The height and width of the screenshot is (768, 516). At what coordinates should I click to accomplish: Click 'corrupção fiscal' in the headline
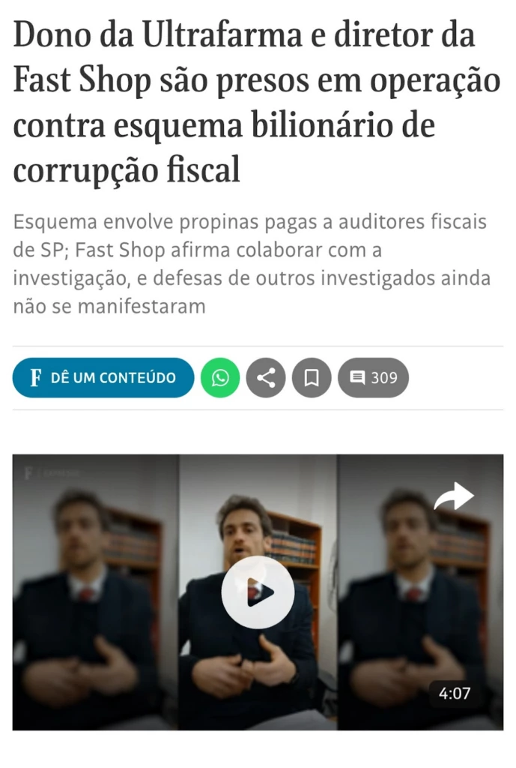126,170
